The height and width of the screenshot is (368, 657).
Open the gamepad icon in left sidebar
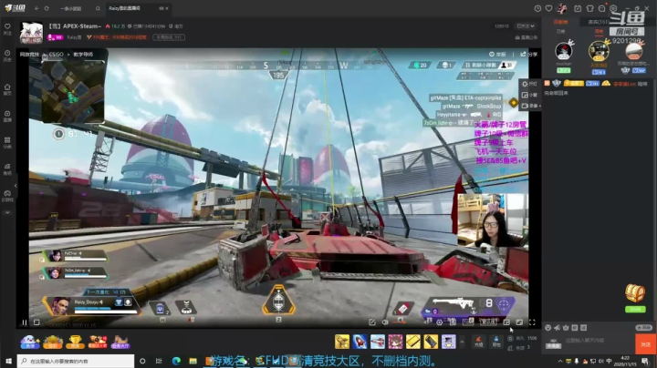click(7, 195)
